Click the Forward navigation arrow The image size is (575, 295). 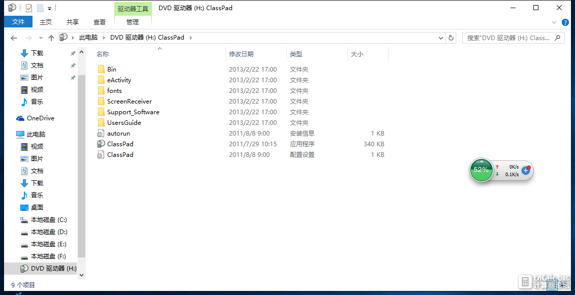click(x=29, y=38)
